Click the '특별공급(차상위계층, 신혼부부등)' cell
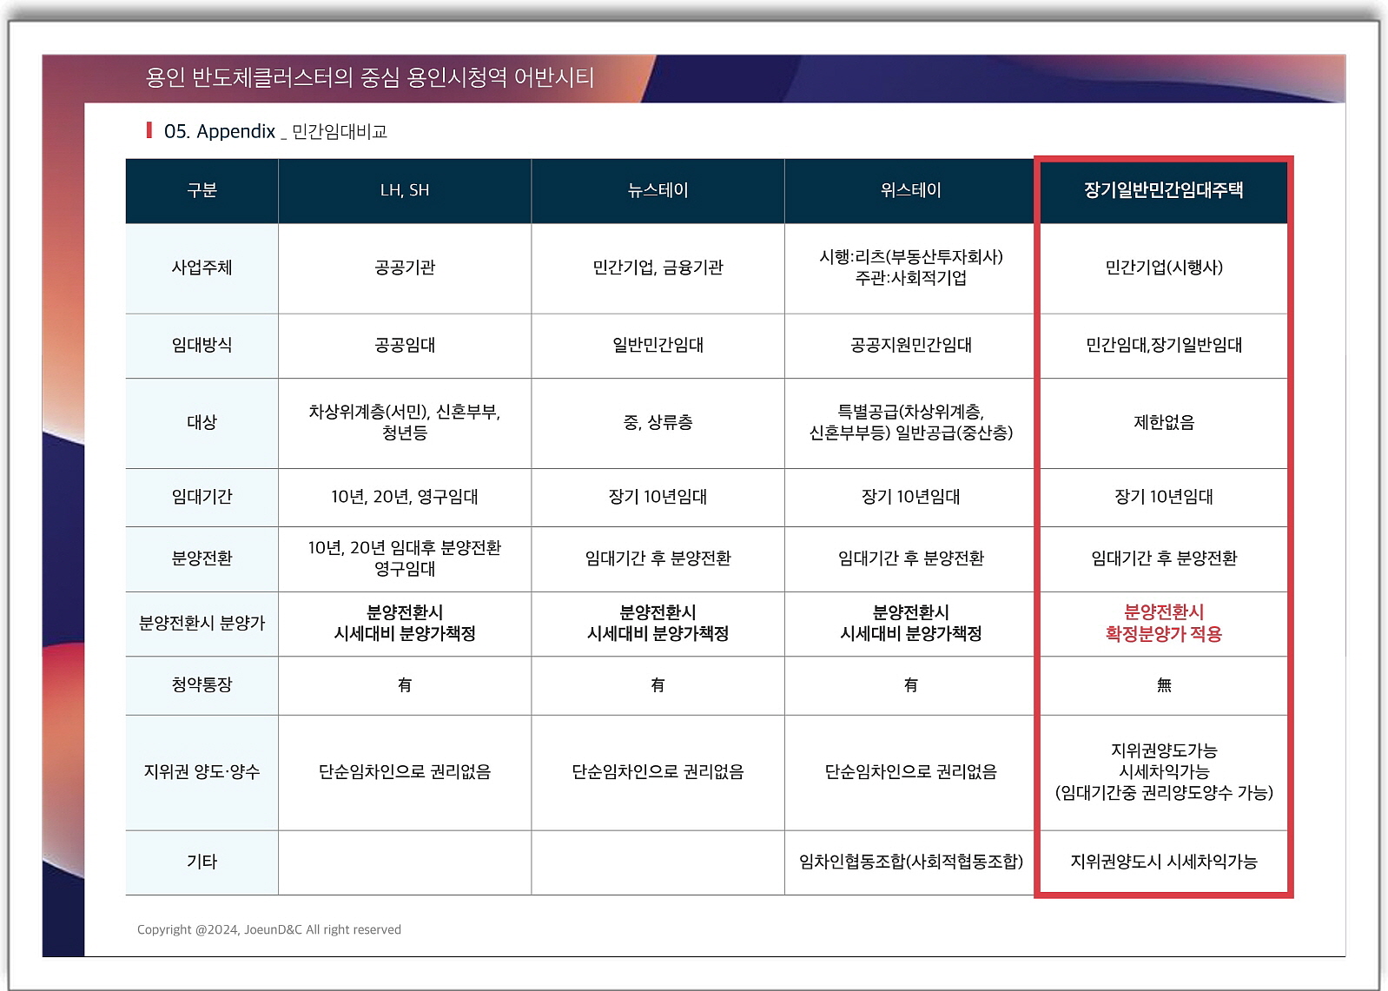Screen dimensions: 1388x991 pos(910,423)
